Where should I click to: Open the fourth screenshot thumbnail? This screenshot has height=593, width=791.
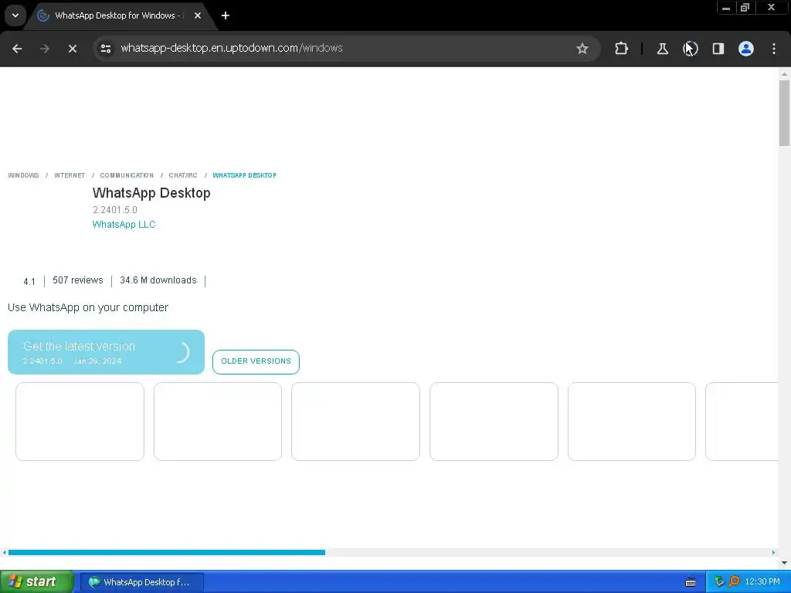coord(494,422)
